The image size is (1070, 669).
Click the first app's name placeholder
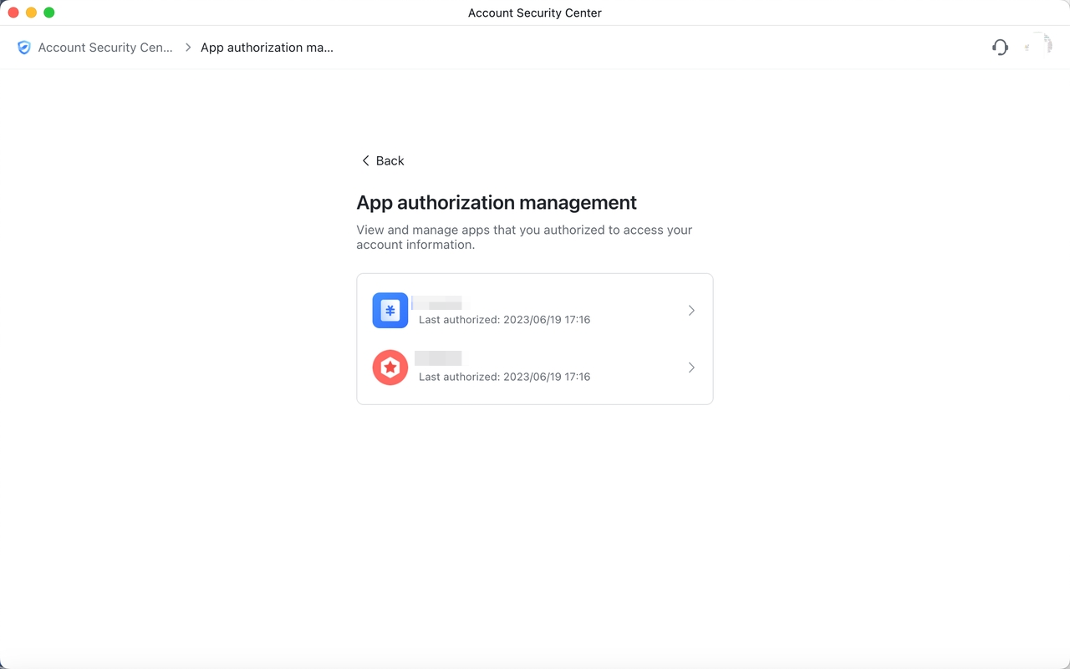(439, 303)
